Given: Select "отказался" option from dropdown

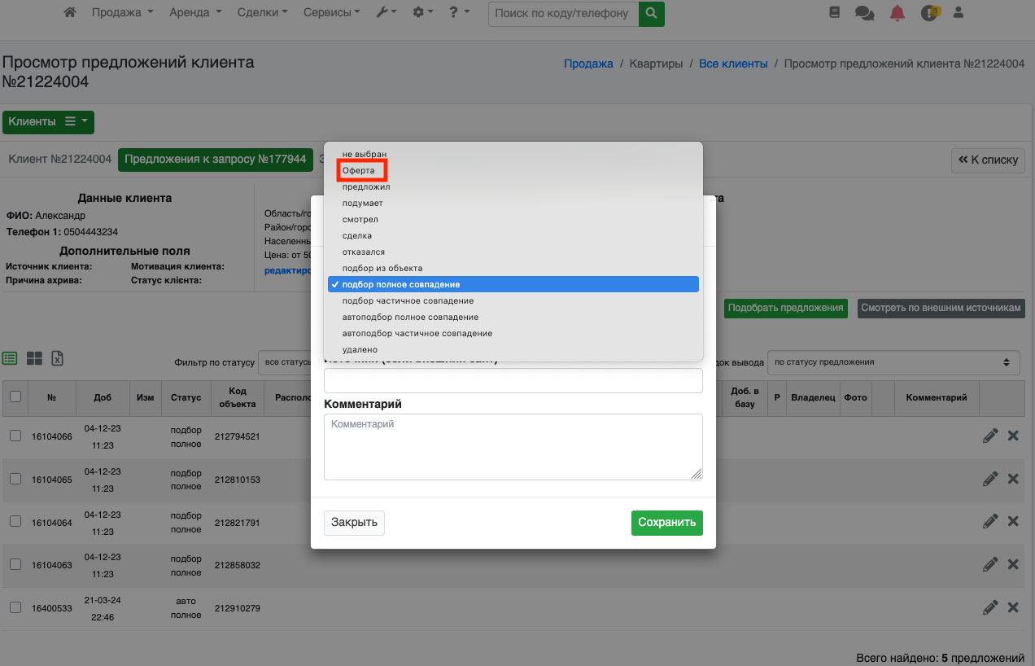Looking at the screenshot, I should (363, 252).
